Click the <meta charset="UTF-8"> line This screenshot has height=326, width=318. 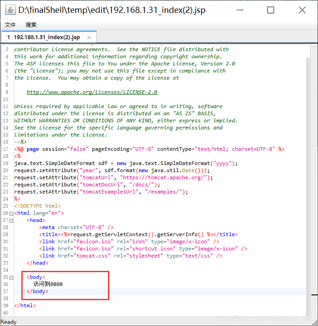(76, 227)
